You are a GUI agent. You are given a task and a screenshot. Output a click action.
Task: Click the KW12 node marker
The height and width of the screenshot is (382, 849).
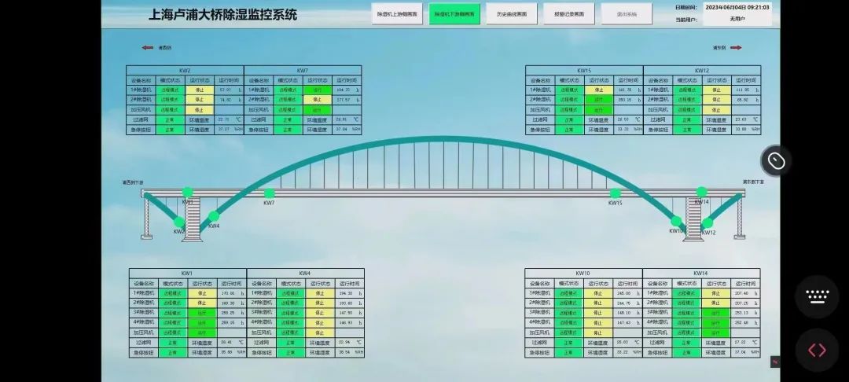coord(707,223)
